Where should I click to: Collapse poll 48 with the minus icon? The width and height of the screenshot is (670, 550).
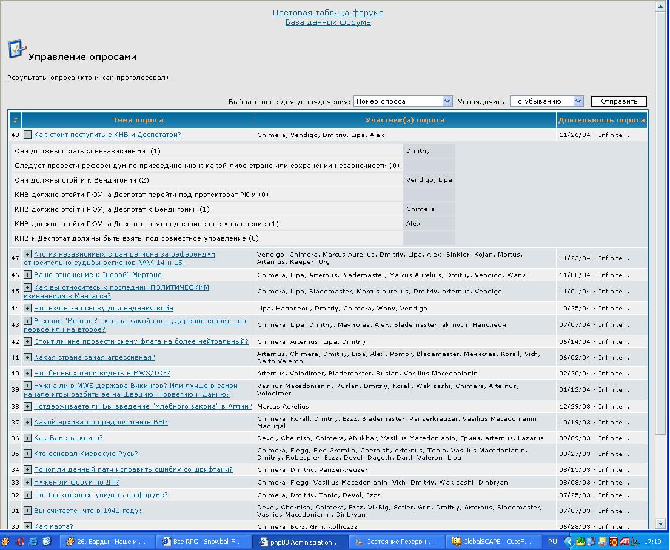(27, 135)
